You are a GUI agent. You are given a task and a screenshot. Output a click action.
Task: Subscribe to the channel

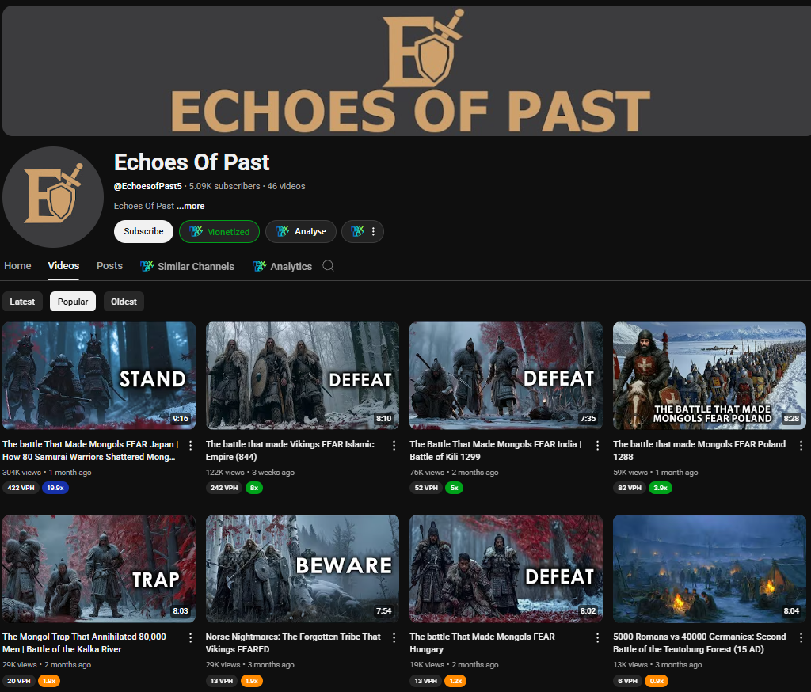click(144, 231)
